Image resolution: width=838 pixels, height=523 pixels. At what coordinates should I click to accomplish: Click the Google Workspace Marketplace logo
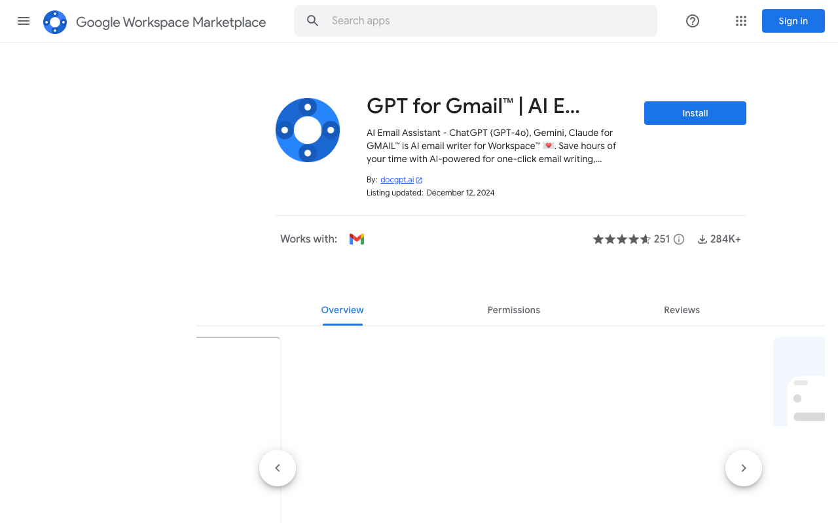(x=55, y=22)
